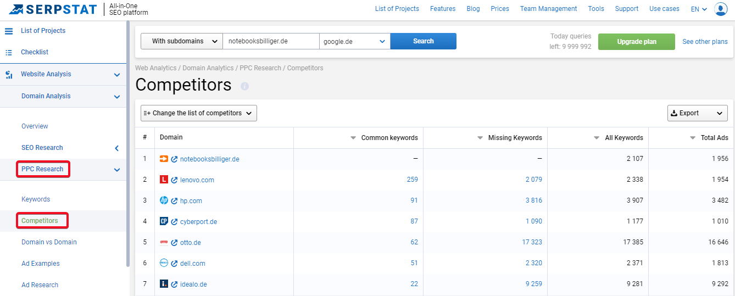The image size is (735, 296).
Task: Click the sidebar vertical scrollbar
Action: tap(128, 144)
